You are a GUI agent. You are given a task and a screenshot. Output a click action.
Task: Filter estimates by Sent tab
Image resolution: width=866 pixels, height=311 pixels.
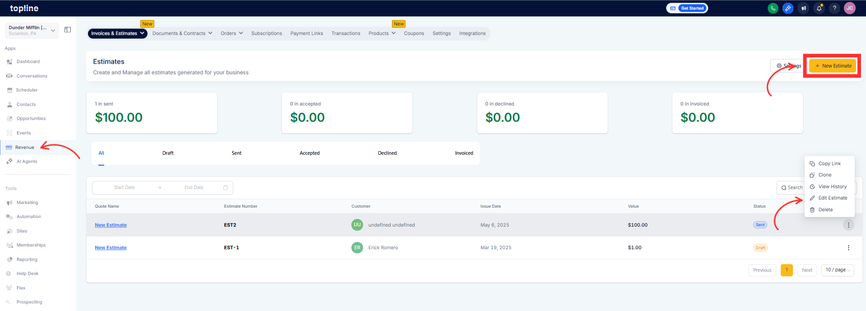click(x=236, y=153)
